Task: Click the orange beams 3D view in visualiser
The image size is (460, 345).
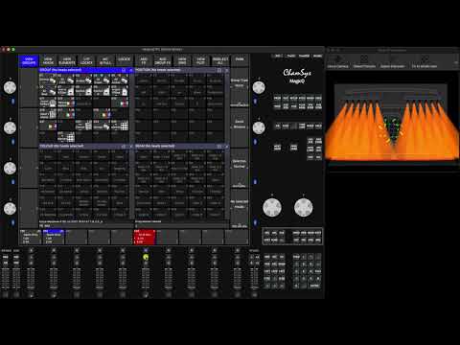Action: tap(392, 122)
